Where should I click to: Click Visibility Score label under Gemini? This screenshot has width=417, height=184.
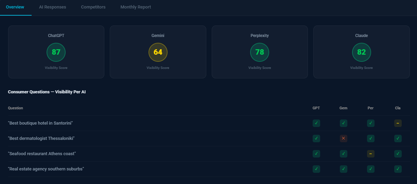[x=158, y=68]
